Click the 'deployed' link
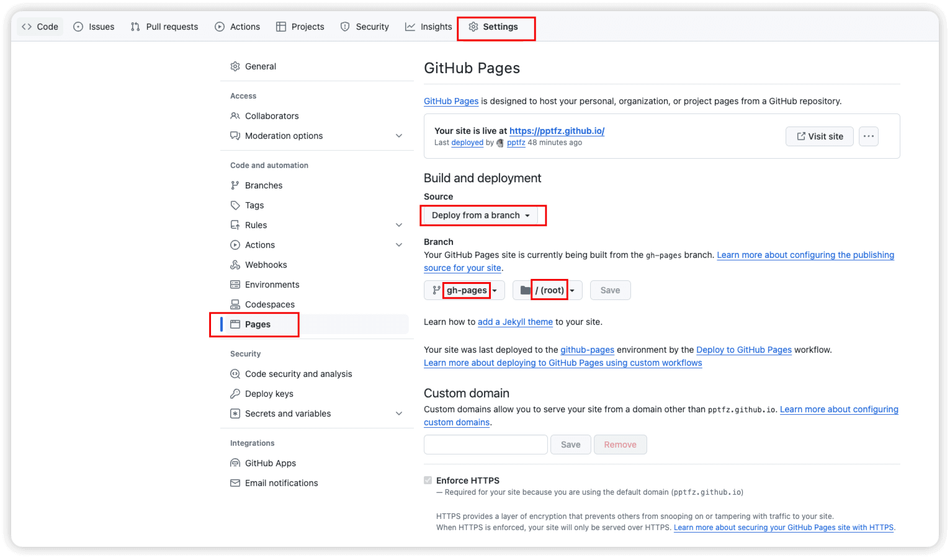Screen dimensions: 950x558 click(467, 143)
